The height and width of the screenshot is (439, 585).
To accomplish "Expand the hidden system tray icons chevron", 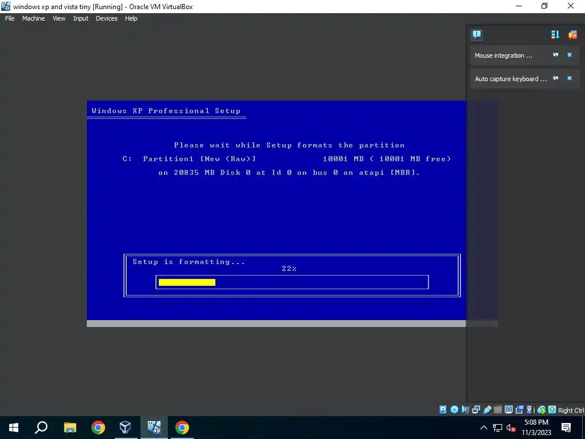I will coord(483,428).
